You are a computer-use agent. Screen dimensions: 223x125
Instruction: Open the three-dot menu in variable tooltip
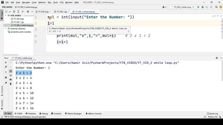129,31
